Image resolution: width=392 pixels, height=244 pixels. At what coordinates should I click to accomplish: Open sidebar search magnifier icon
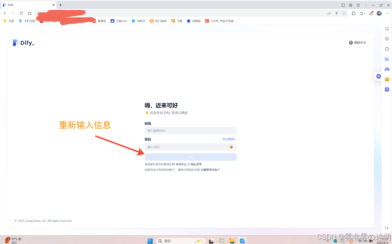pyautogui.click(x=387, y=29)
